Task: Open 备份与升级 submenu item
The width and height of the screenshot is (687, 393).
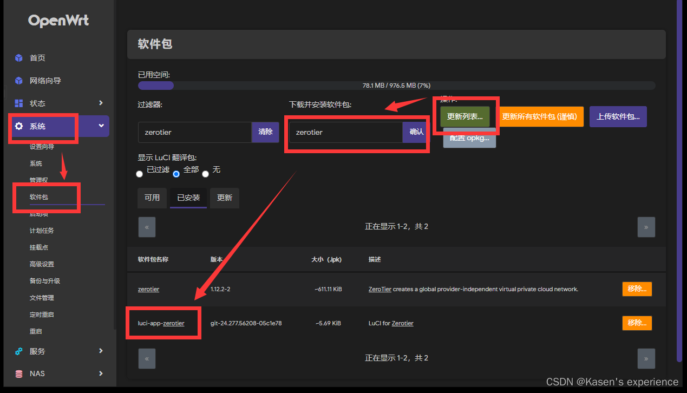Action: [x=45, y=281]
